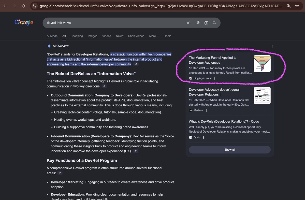Bookmark this page with the star icon
Image resolution: width=305 pixels, height=200 pixels.
[x=297, y=6]
